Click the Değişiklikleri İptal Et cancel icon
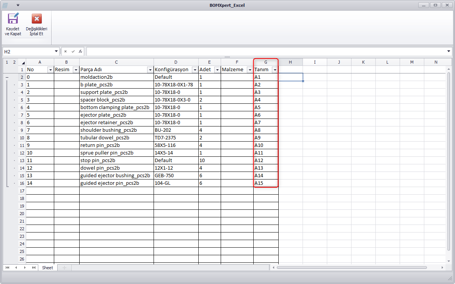Viewport: 455px width, 284px height. pyautogui.click(x=36, y=19)
